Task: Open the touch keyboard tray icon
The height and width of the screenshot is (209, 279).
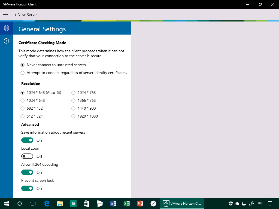Action: tap(260, 204)
